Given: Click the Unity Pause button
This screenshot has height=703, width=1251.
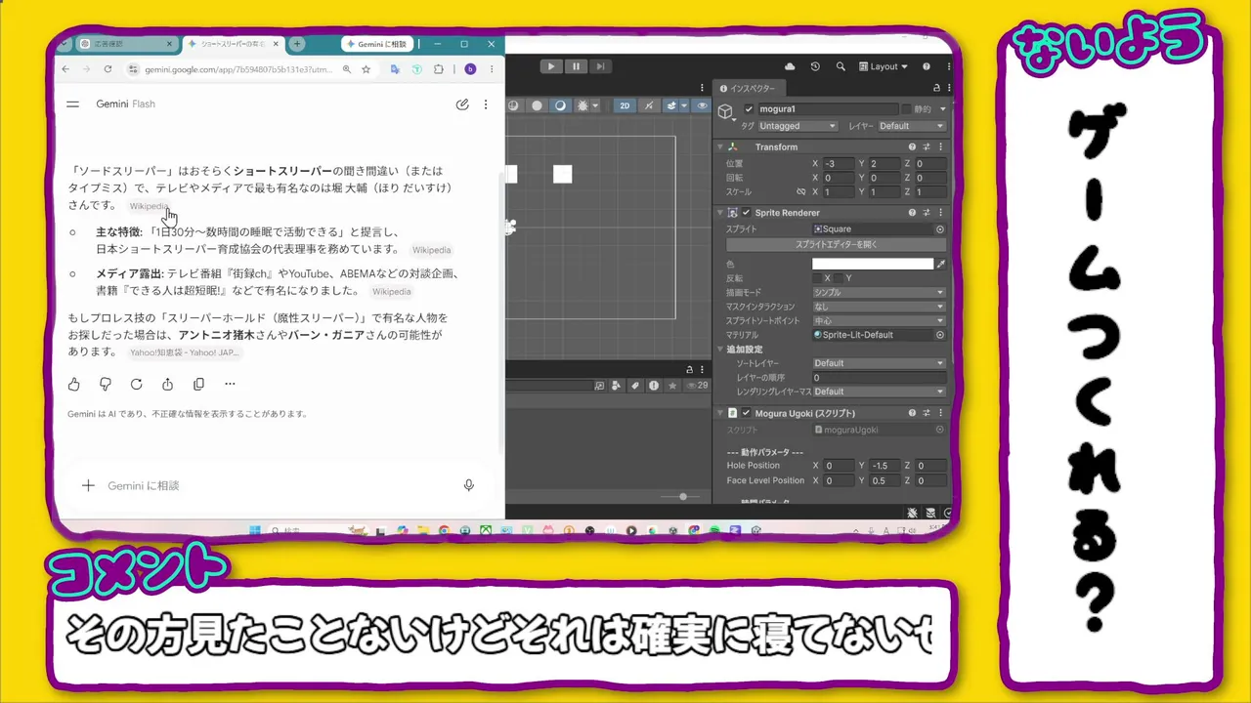Looking at the screenshot, I should pyautogui.click(x=576, y=66).
